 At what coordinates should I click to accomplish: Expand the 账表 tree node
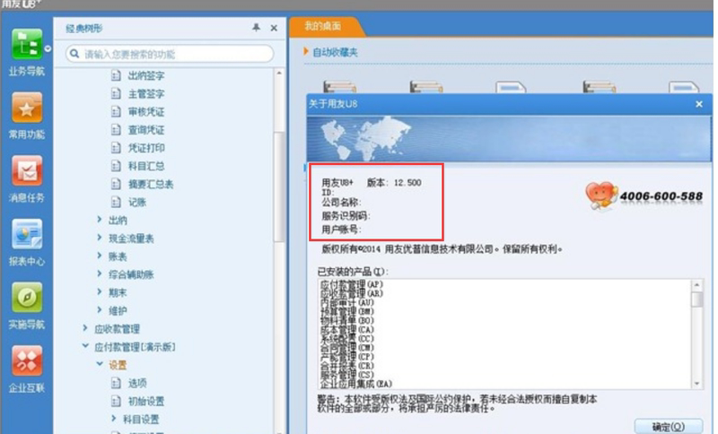coord(100,256)
